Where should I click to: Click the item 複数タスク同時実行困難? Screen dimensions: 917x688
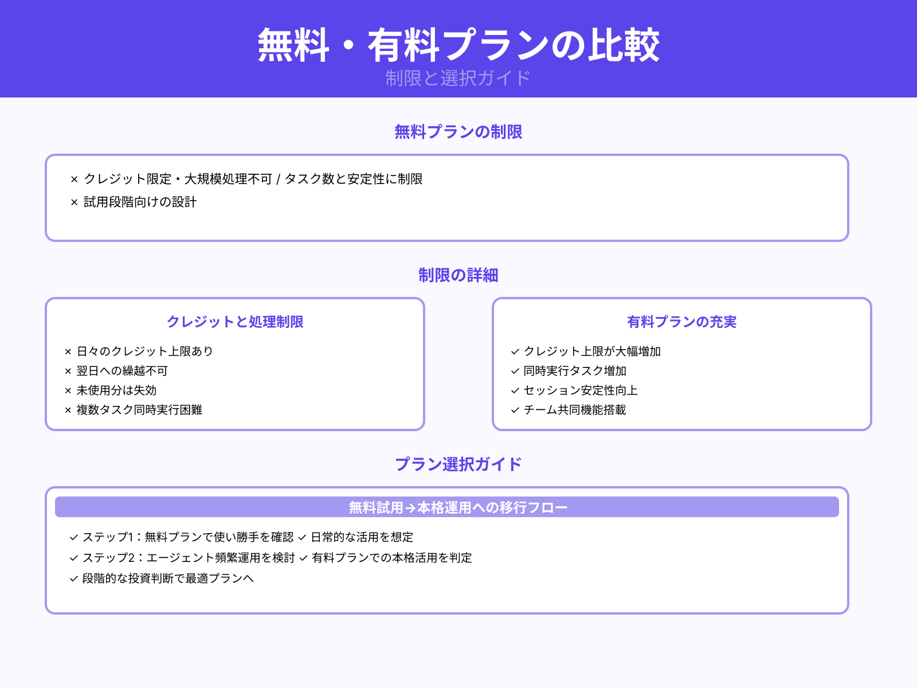click(138, 411)
